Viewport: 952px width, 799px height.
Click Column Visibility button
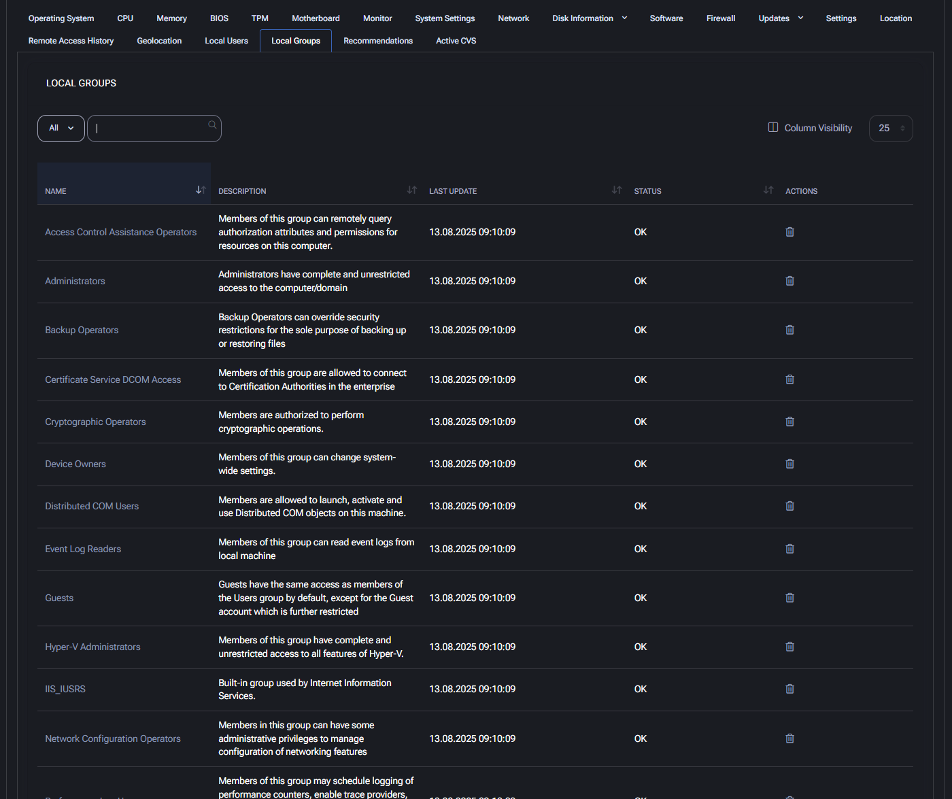point(810,128)
